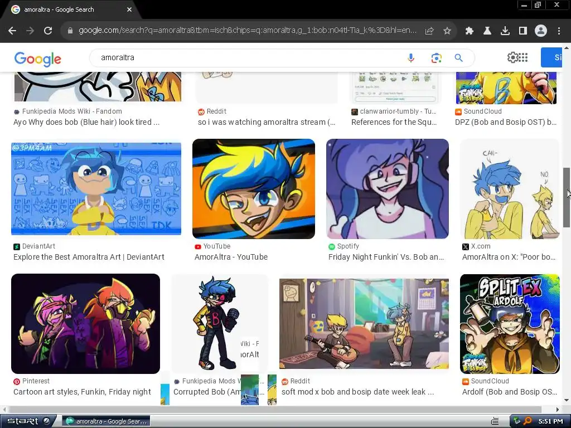This screenshot has width=571, height=428.
Task: Share this page from address bar
Action: tap(429, 31)
